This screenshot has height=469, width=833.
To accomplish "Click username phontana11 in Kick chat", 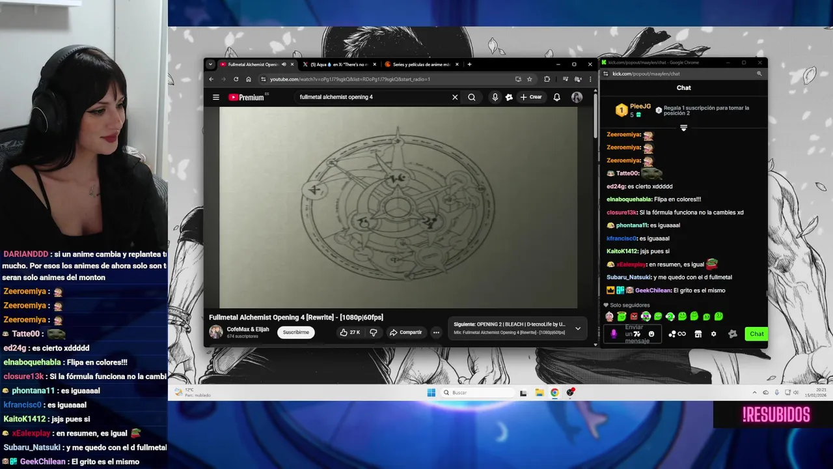I will [632, 225].
